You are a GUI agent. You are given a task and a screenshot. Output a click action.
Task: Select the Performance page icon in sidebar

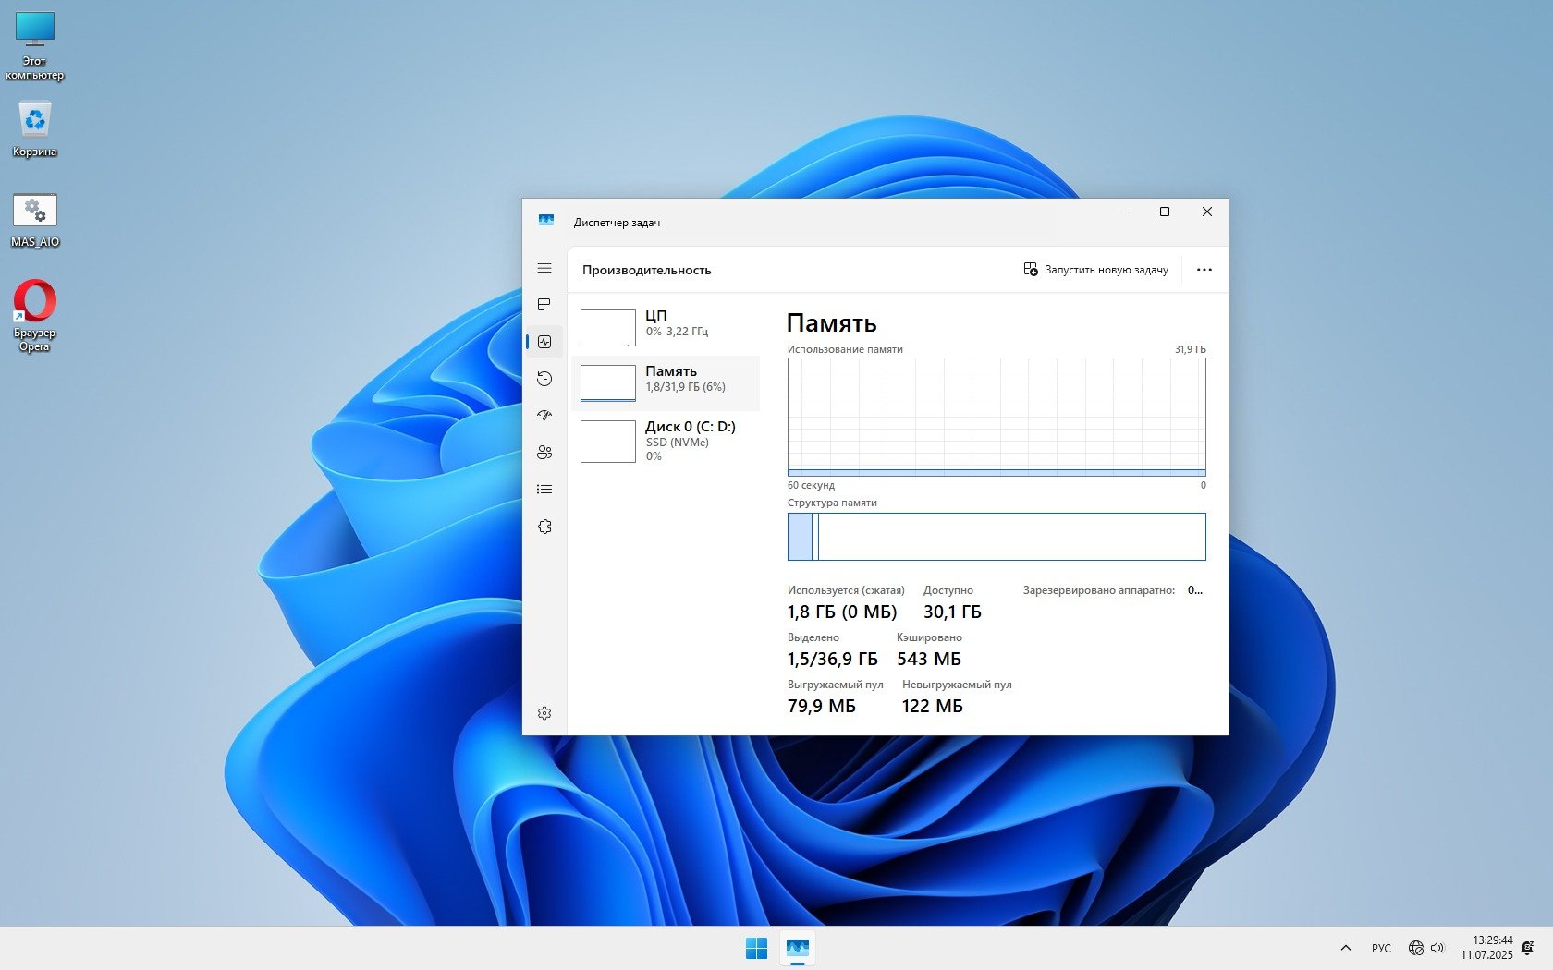point(544,342)
